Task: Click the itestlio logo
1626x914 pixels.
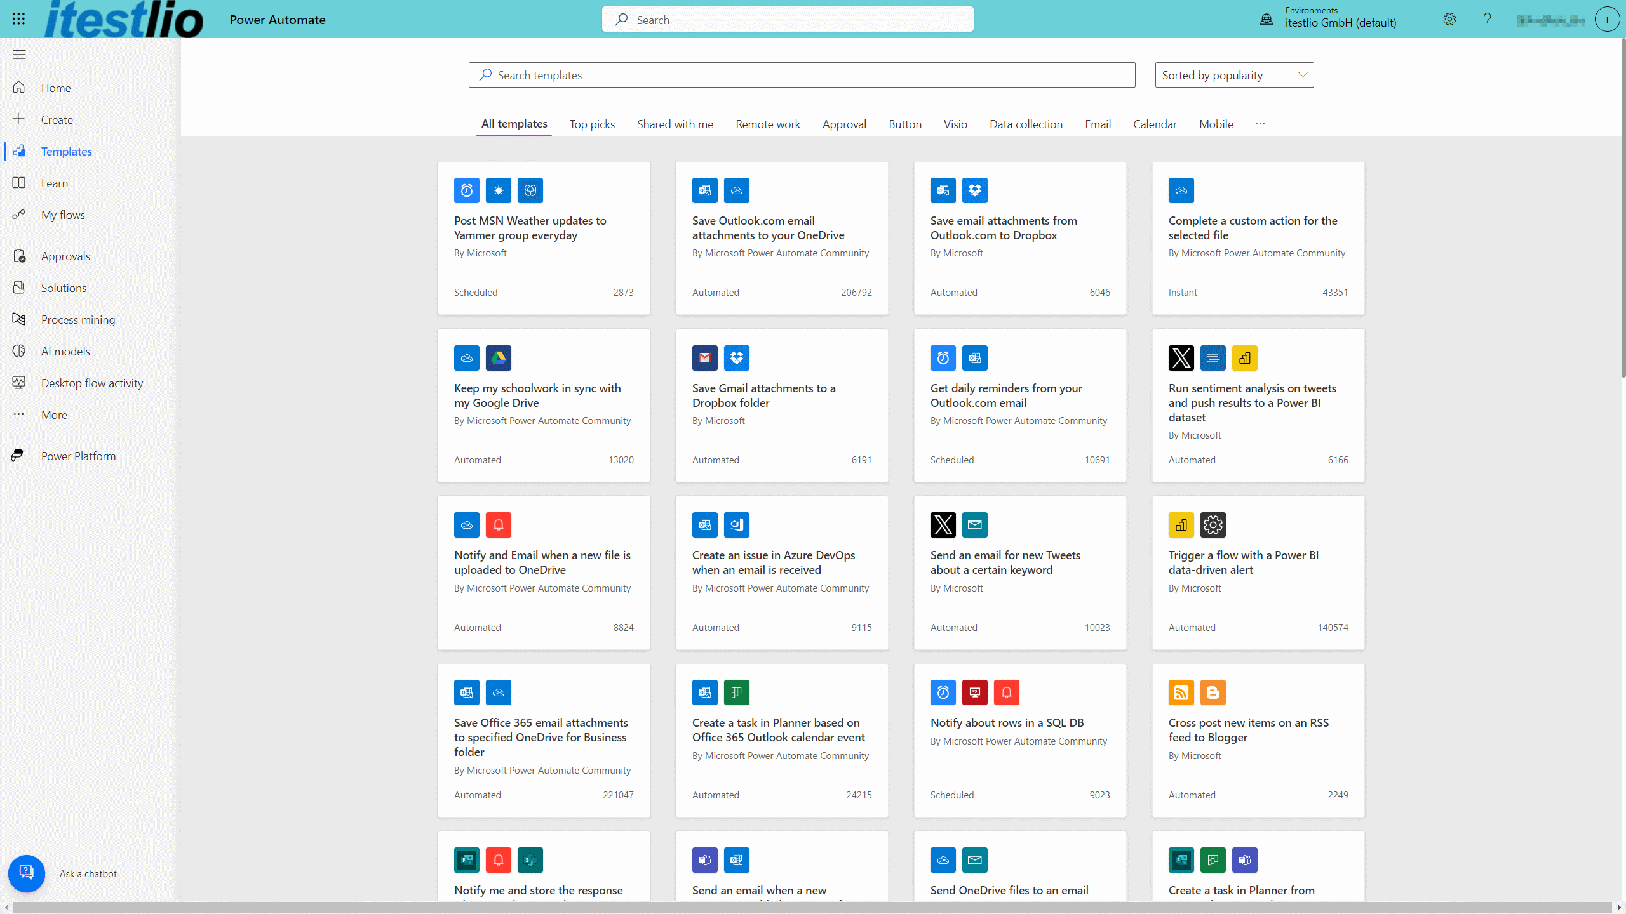Action: 124,19
